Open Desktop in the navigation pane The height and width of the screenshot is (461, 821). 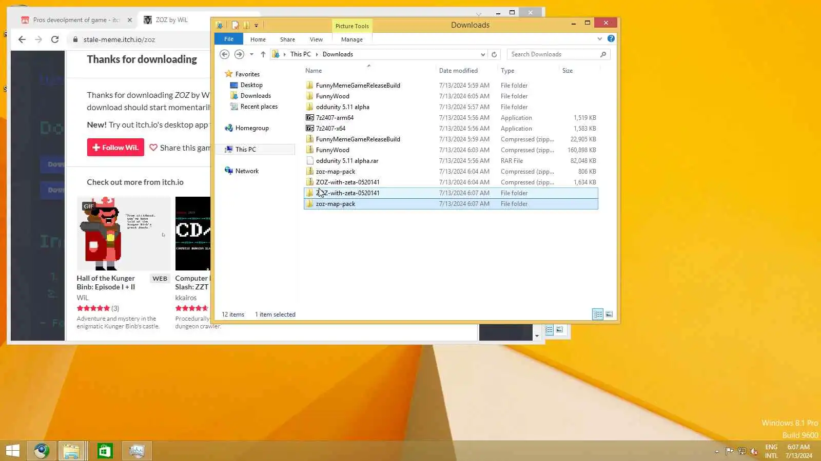pyautogui.click(x=251, y=85)
